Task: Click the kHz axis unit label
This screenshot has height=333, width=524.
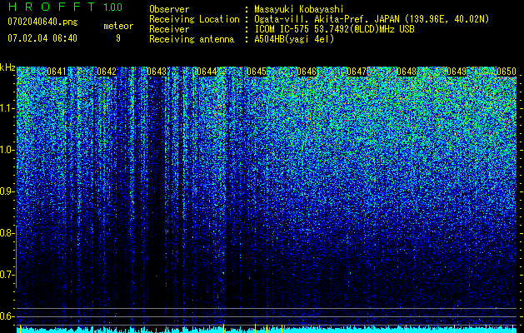Action: 7,67
